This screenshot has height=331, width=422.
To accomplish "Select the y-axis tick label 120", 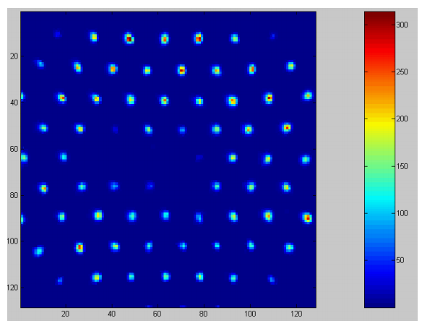I will point(12,288).
